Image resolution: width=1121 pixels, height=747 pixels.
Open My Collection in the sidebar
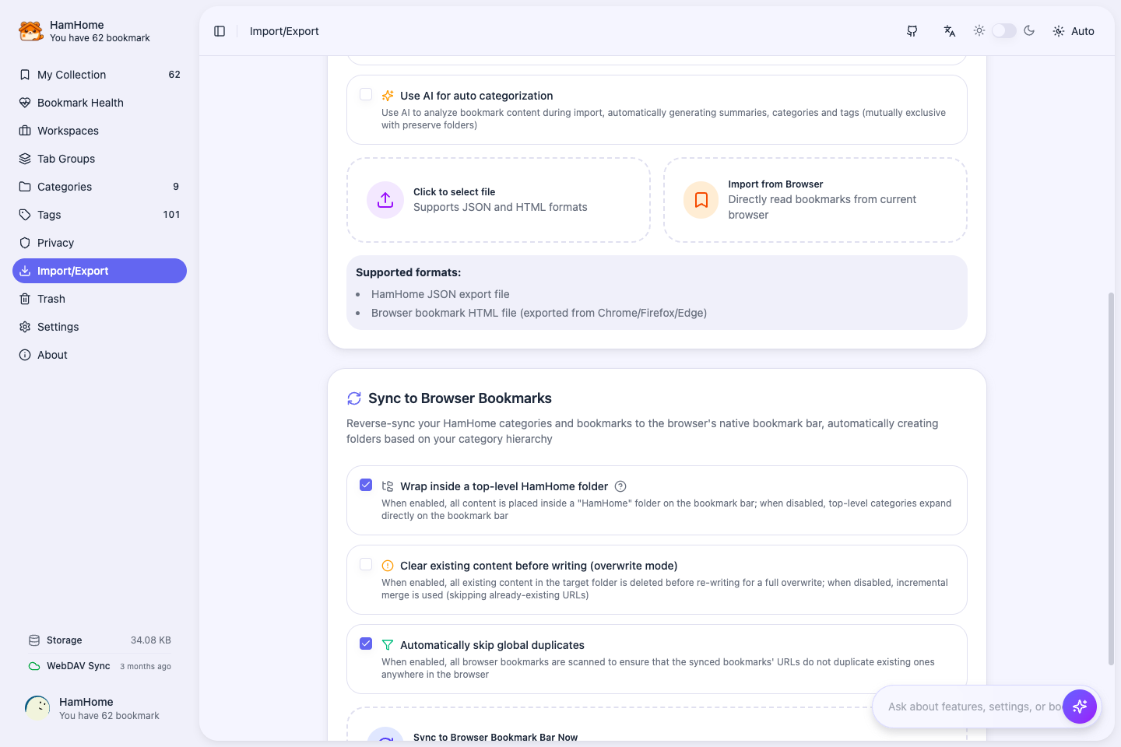pyautogui.click(x=100, y=75)
